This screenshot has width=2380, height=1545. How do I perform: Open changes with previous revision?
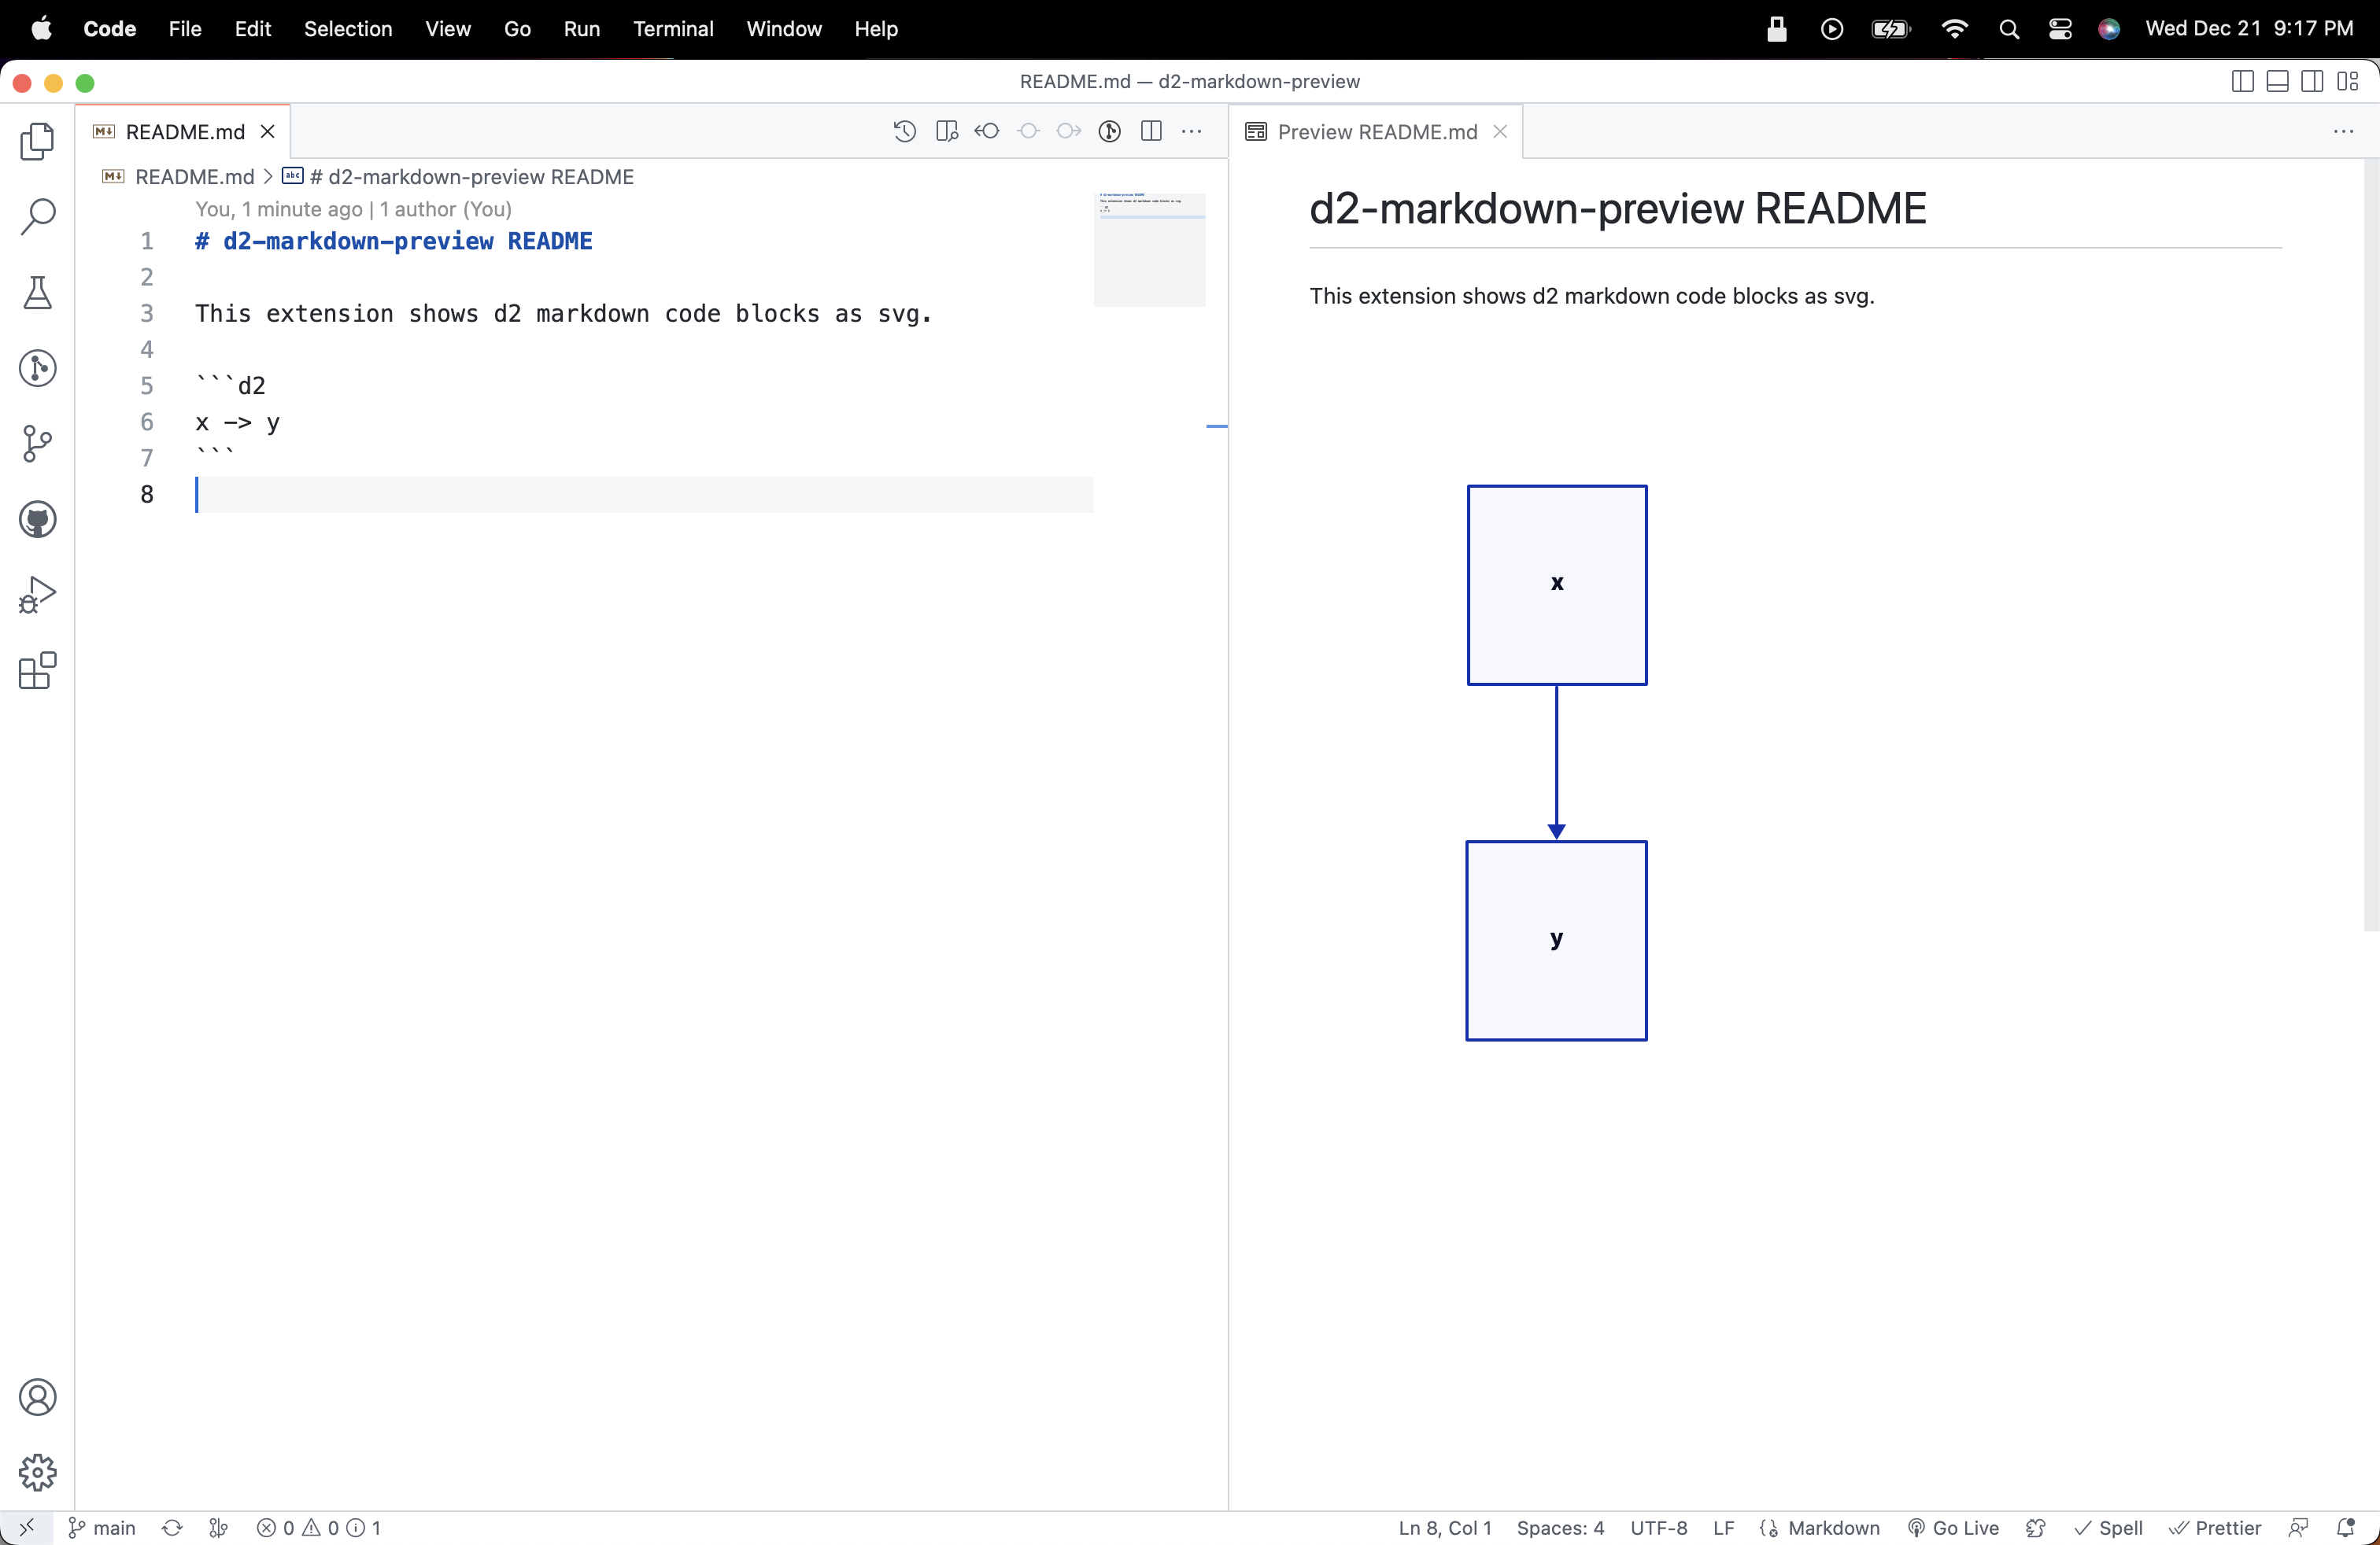point(987,131)
